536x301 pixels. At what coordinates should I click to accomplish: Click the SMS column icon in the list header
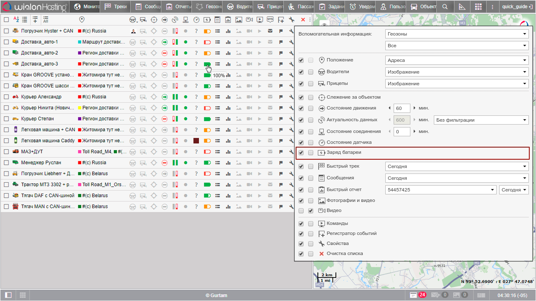[270, 19]
